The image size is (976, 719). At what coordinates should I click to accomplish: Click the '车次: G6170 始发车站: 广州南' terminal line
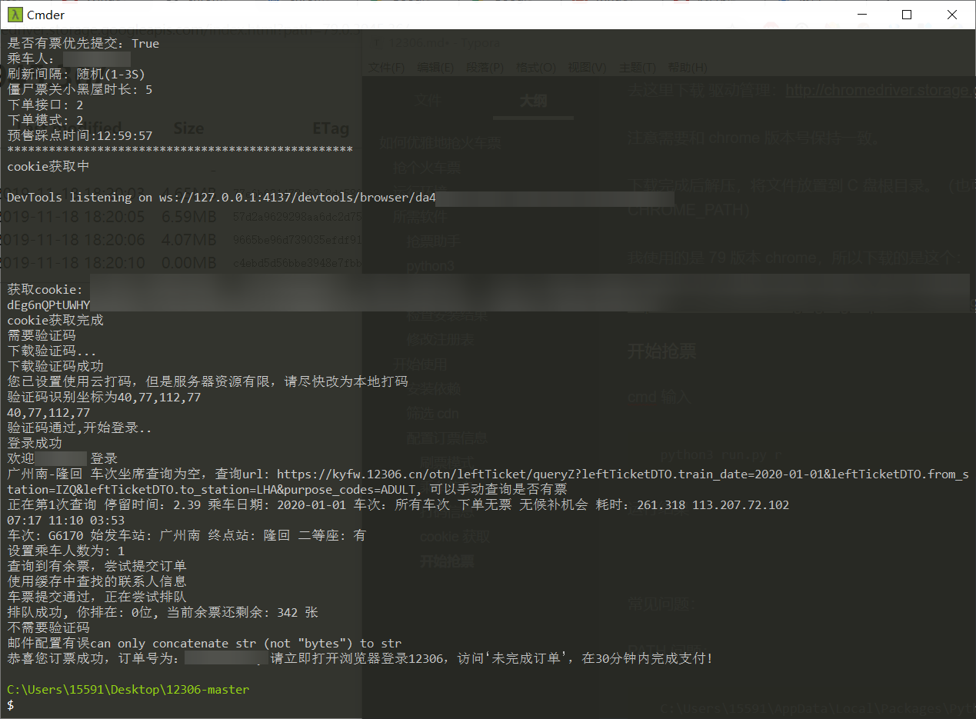click(x=187, y=536)
